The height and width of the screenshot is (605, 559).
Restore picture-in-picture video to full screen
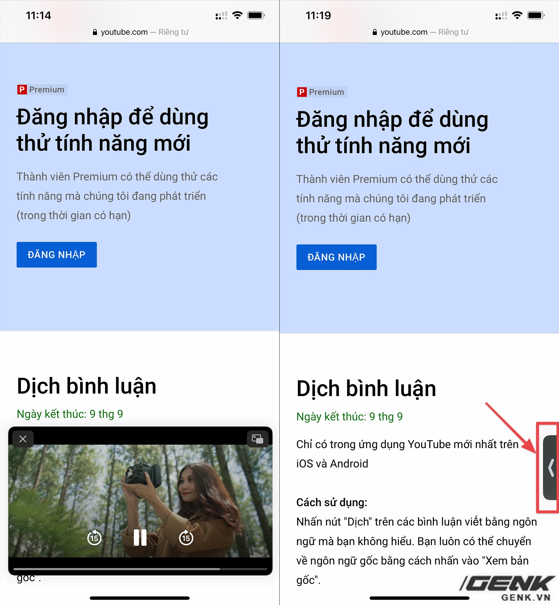pos(258,439)
